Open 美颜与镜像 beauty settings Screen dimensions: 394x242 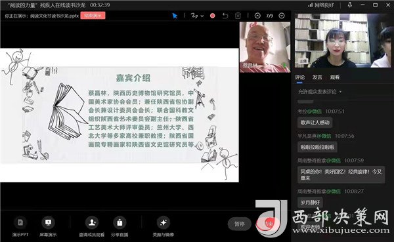[164, 226]
